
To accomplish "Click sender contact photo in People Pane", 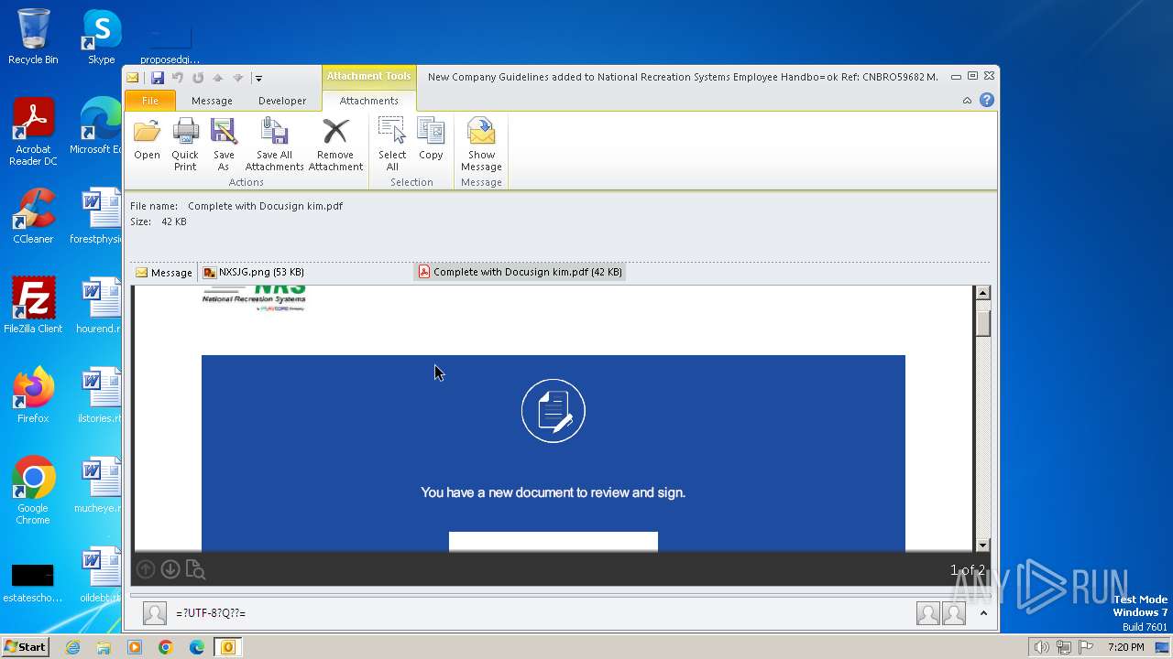I will tap(155, 613).
